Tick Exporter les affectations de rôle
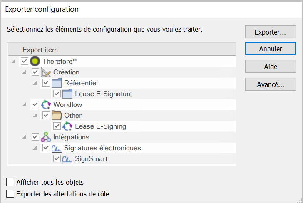Viewport: 303px width, 203px height. click(x=10, y=193)
